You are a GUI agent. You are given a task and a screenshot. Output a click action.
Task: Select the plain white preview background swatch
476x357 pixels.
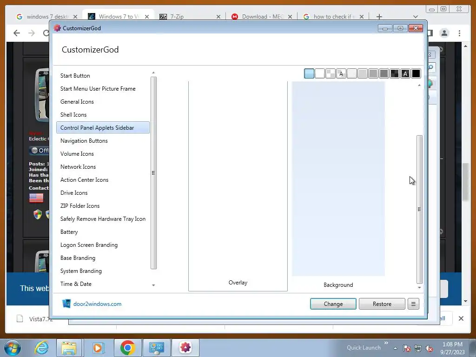[x=320, y=73]
